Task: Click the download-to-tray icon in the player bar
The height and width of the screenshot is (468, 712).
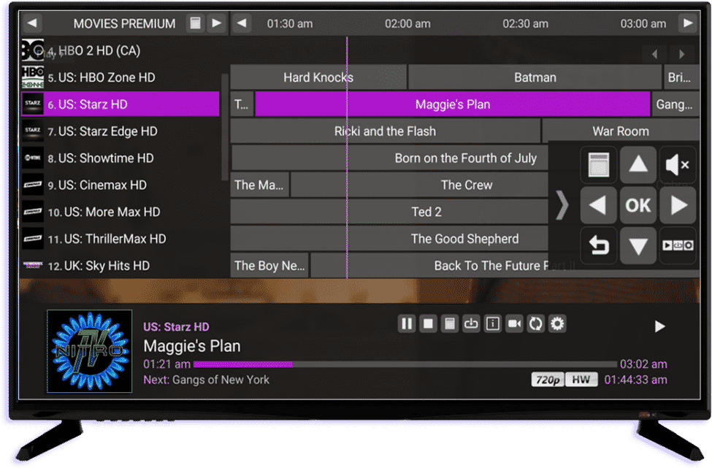Action: coord(471,323)
